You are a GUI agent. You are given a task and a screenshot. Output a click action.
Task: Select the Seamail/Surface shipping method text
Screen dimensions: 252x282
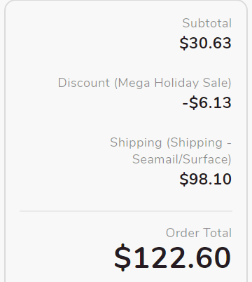click(x=182, y=160)
